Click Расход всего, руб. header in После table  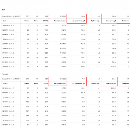click(60, 83)
